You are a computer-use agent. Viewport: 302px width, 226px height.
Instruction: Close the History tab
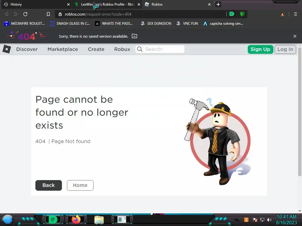click(x=68, y=4)
